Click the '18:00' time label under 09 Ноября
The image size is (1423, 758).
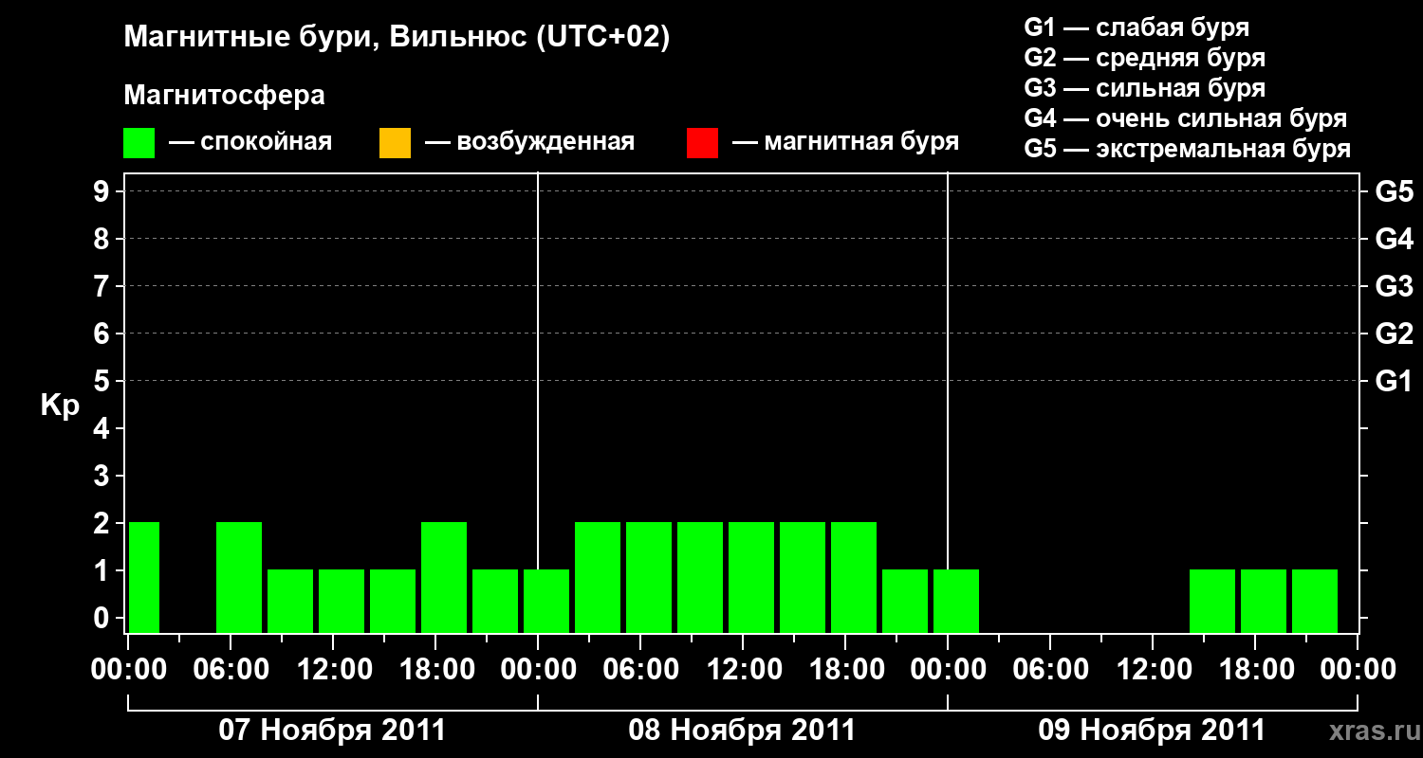pos(1255,669)
